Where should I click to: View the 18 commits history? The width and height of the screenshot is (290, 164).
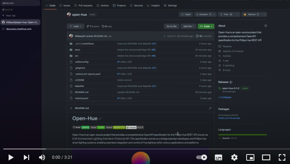[x=204, y=36]
